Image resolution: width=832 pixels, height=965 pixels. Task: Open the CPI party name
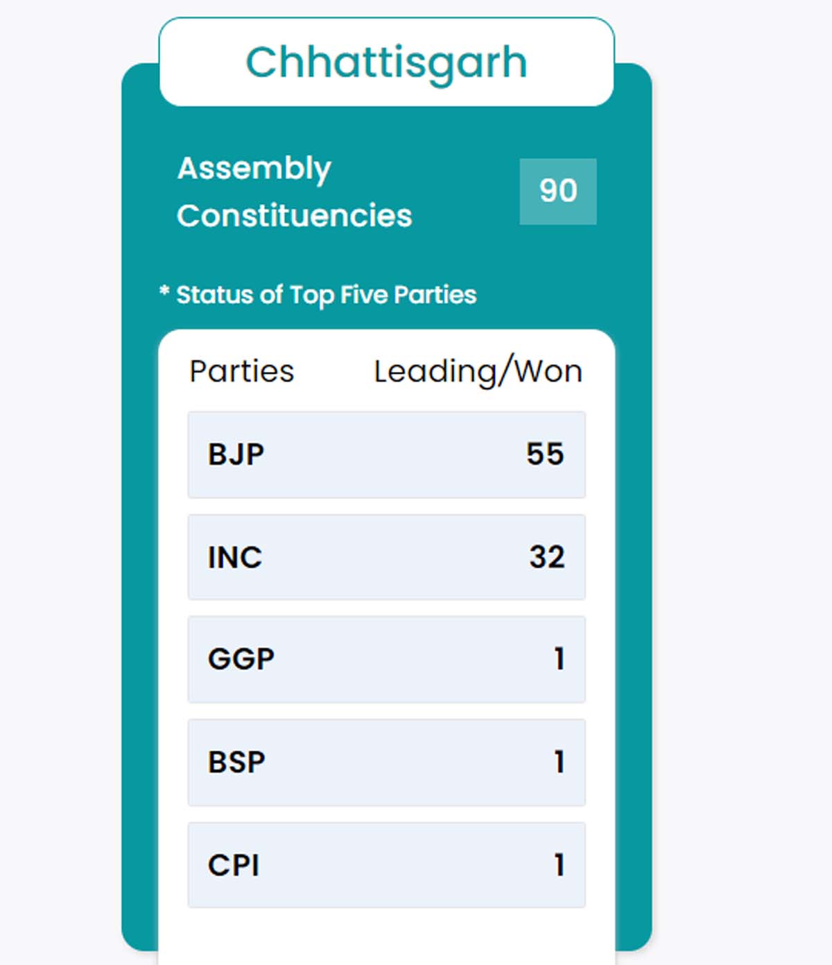[x=234, y=865]
